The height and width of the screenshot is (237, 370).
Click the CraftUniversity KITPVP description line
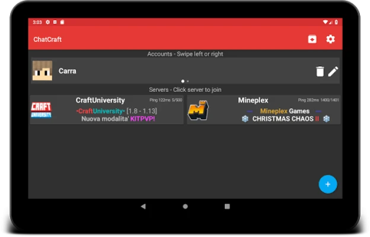click(117, 119)
